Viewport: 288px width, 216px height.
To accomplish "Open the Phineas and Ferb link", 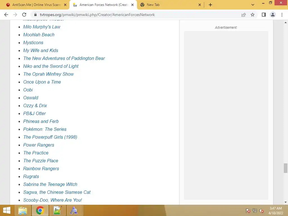I will point(41,121).
